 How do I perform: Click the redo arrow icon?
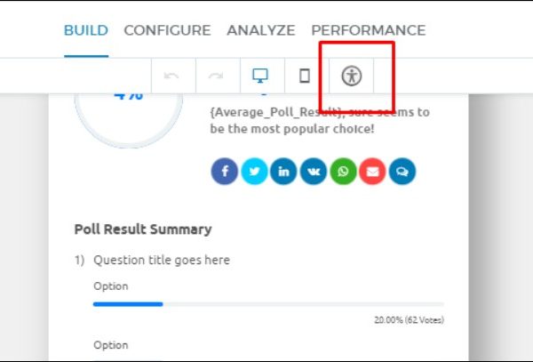216,76
